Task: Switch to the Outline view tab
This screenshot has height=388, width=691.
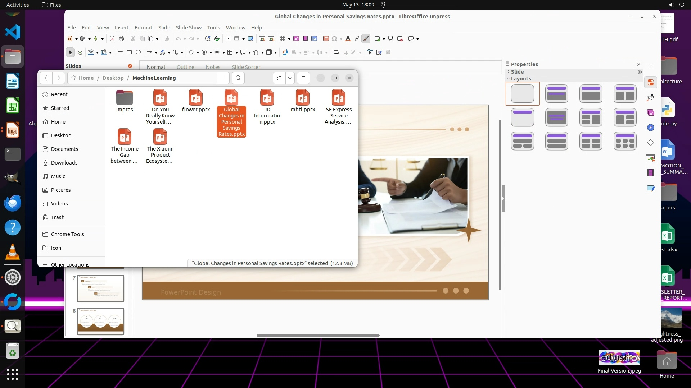Action: tap(185, 67)
